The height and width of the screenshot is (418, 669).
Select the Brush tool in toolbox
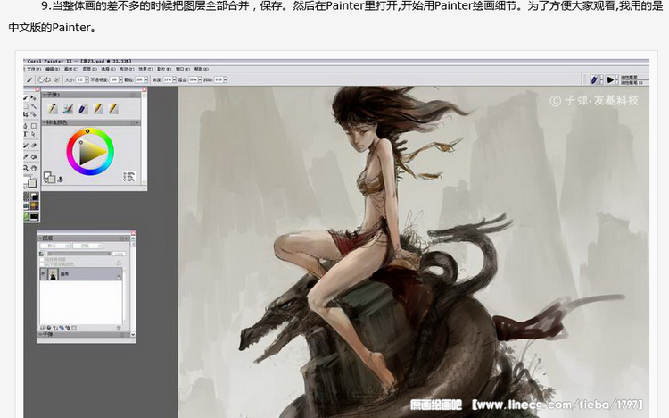point(26,97)
